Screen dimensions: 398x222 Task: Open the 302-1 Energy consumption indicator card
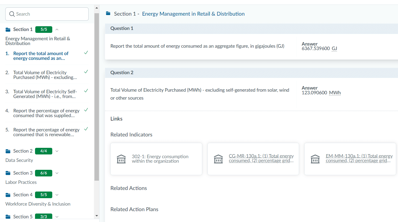pos(156,159)
